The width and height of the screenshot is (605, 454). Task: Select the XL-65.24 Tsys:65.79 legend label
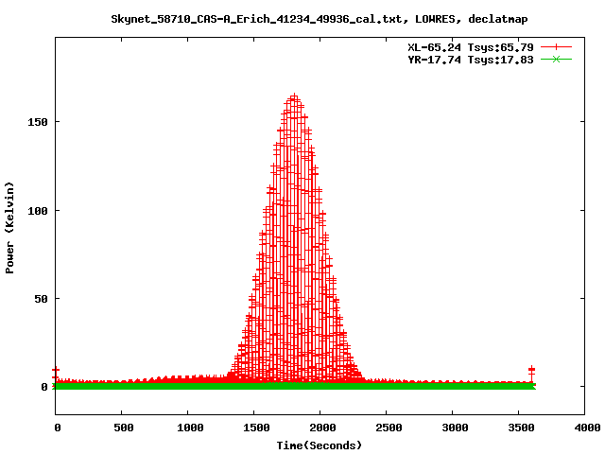pos(471,47)
